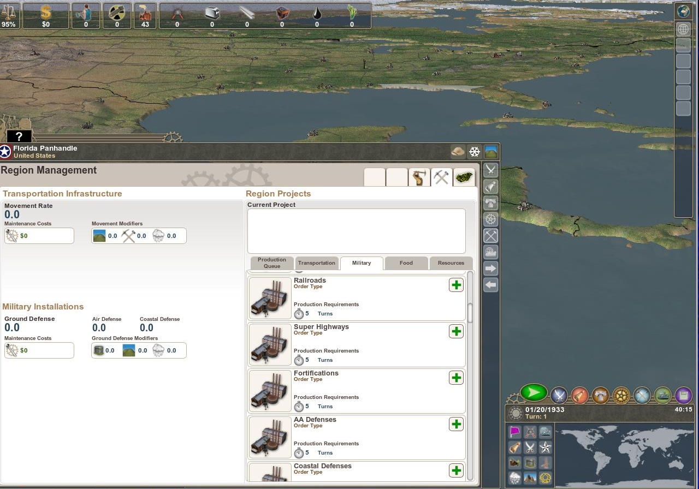Open the Food projects tab

click(406, 263)
